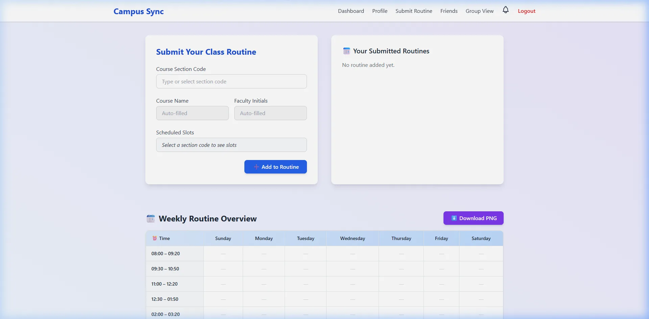Screen dimensions: 649x319
Task: Click the Tuesday column header
Action: coord(306,238)
